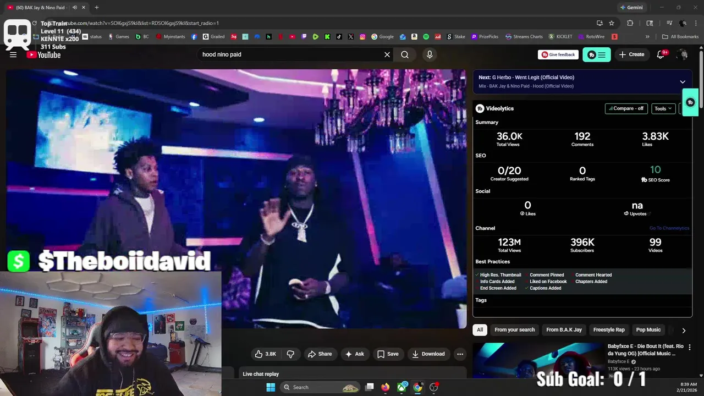Collapse the Next up mix panel chevron
Image resolution: width=704 pixels, height=396 pixels.
click(x=683, y=81)
